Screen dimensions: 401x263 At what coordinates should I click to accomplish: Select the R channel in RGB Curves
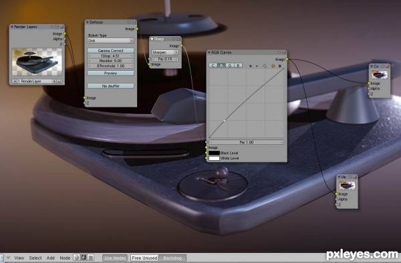coord(221,65)
